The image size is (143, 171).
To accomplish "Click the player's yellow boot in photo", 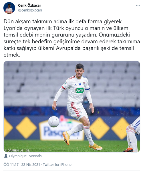I will [x=66, y=138].
